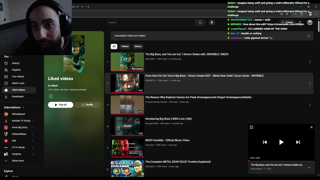Open "I'm Big Boss, and You are too" title
The height and width of the screenshot is (180, 320).
coord(187,54)
